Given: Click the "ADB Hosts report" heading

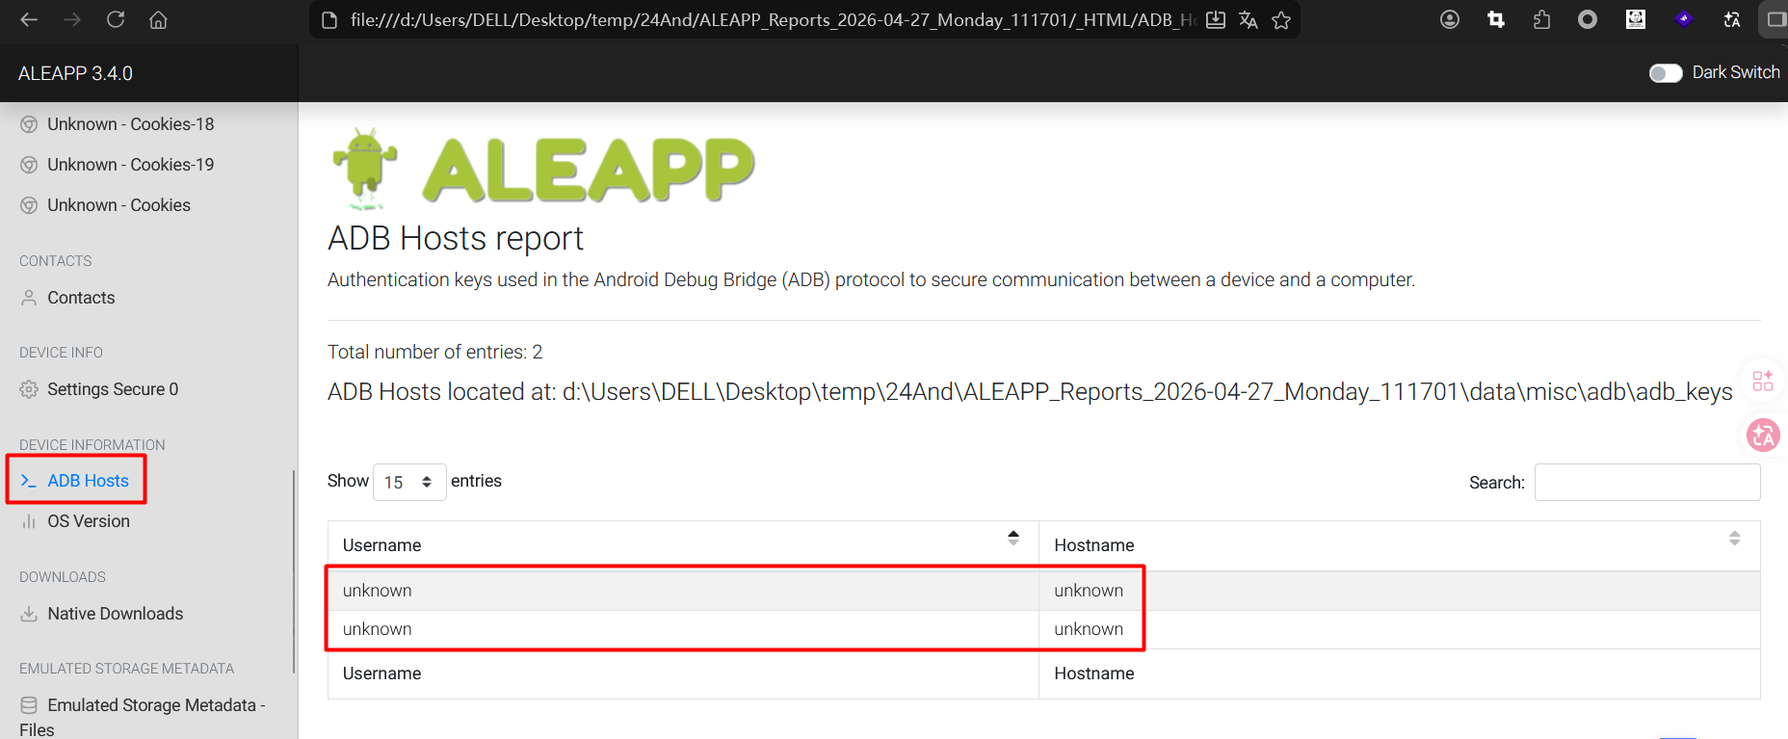Looking at the screenshot, I should point(456,238).
